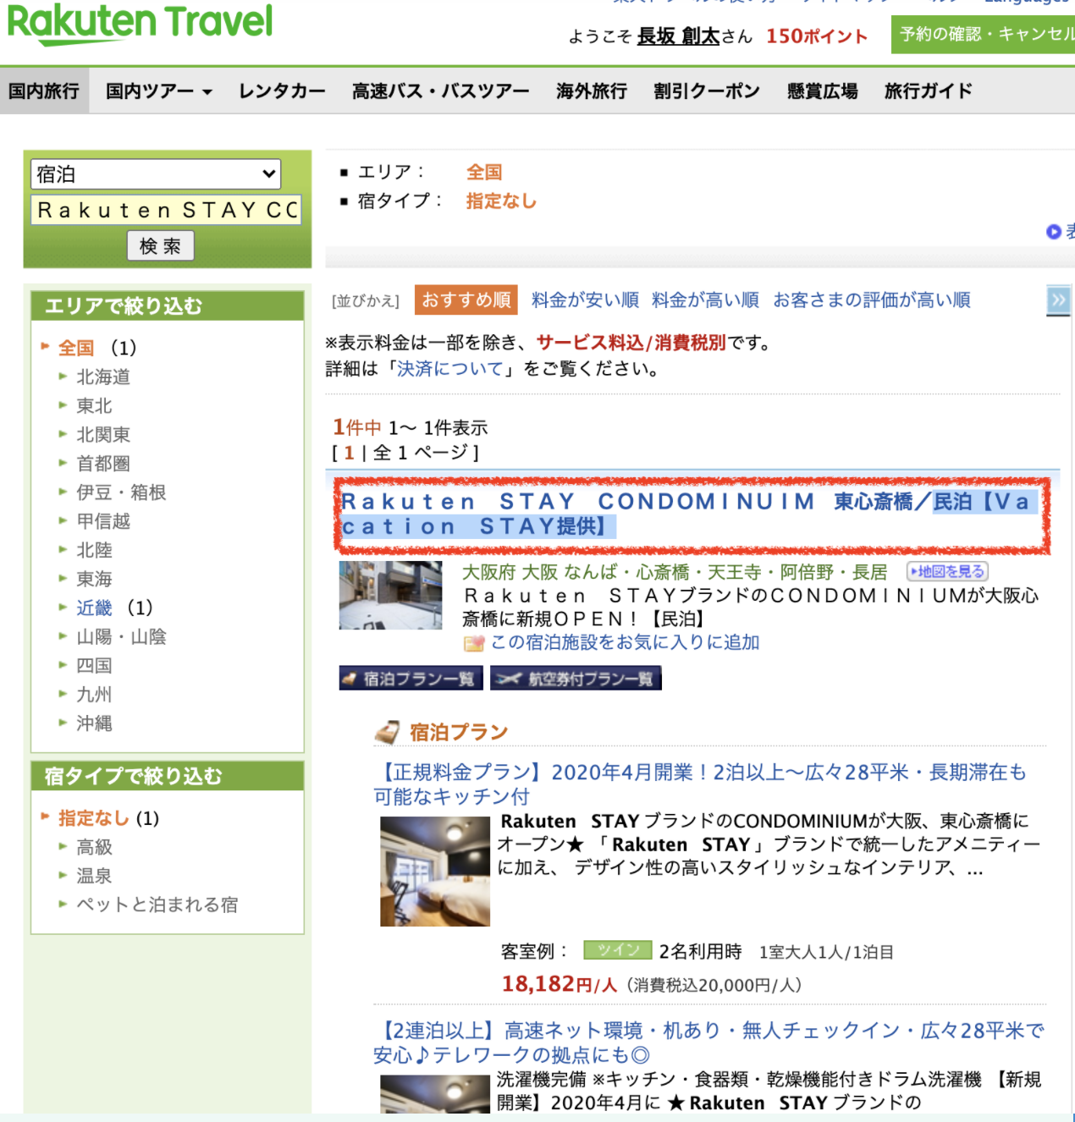The height and width of the screenshot is (1122, 1075).
Task: Open the 決済について link
Action: 450,369
